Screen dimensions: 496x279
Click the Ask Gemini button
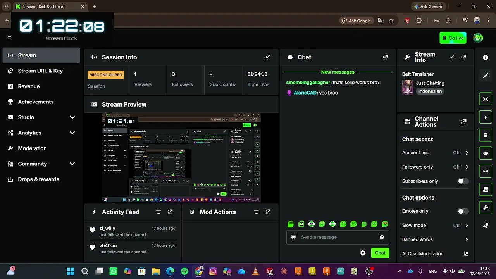coord(428,7)
